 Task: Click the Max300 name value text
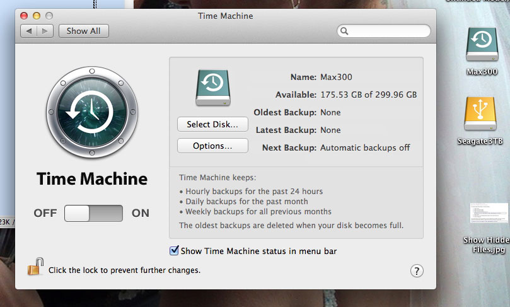click(336, 77)
